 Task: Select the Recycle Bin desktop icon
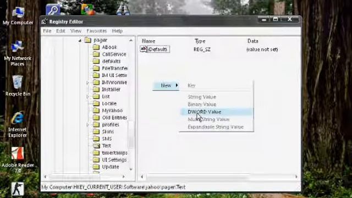[x=18, y=86]
